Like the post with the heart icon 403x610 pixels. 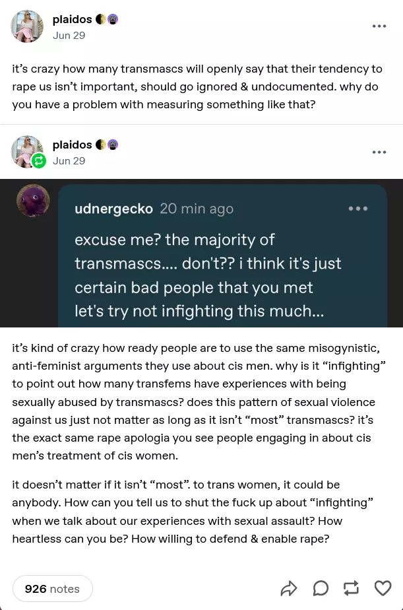click(383, 588)
